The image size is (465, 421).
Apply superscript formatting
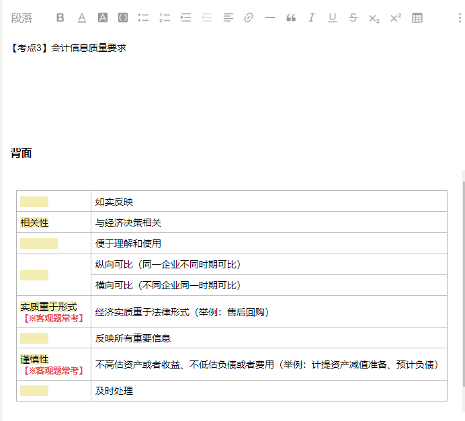[x=396, y=17]
